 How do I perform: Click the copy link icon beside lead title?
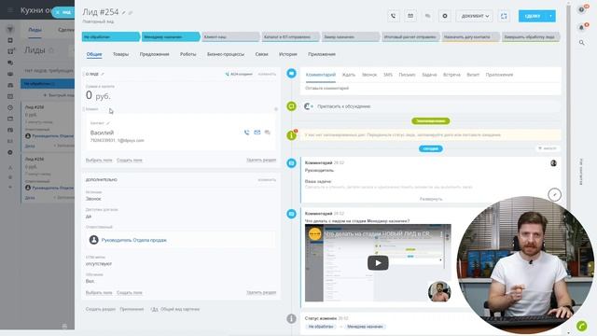pos(131,12)
